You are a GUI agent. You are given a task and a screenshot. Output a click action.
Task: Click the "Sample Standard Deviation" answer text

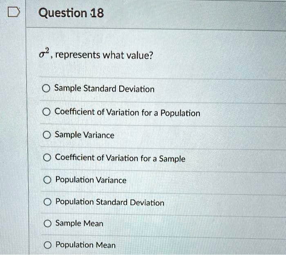tap(105, 89)
